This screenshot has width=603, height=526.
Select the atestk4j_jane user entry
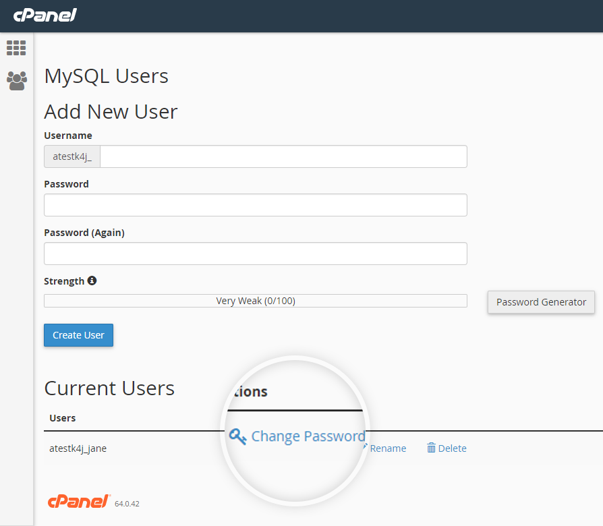click(78, 448)
